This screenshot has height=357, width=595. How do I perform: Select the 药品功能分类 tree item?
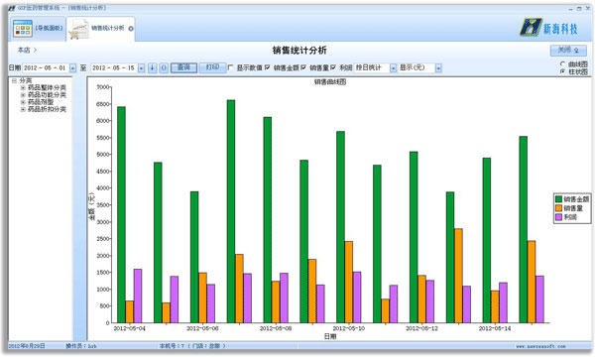tap(47, 95)
